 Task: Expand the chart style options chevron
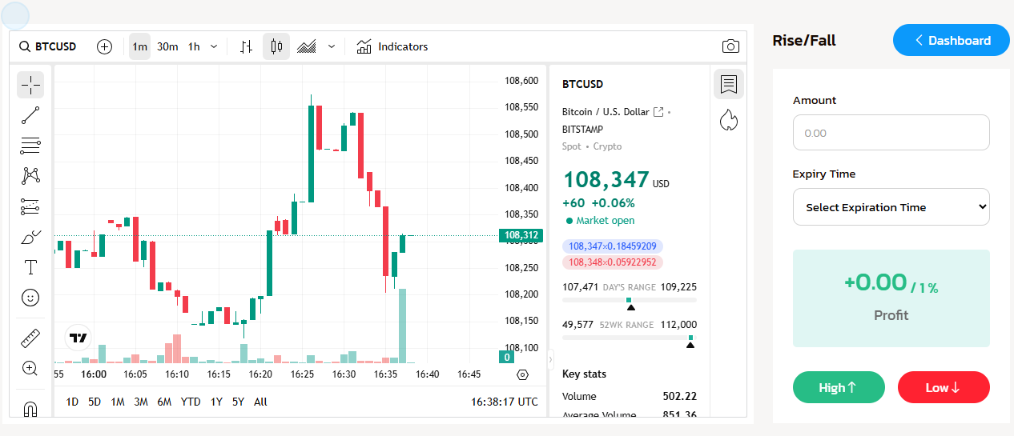click(332, 46)
